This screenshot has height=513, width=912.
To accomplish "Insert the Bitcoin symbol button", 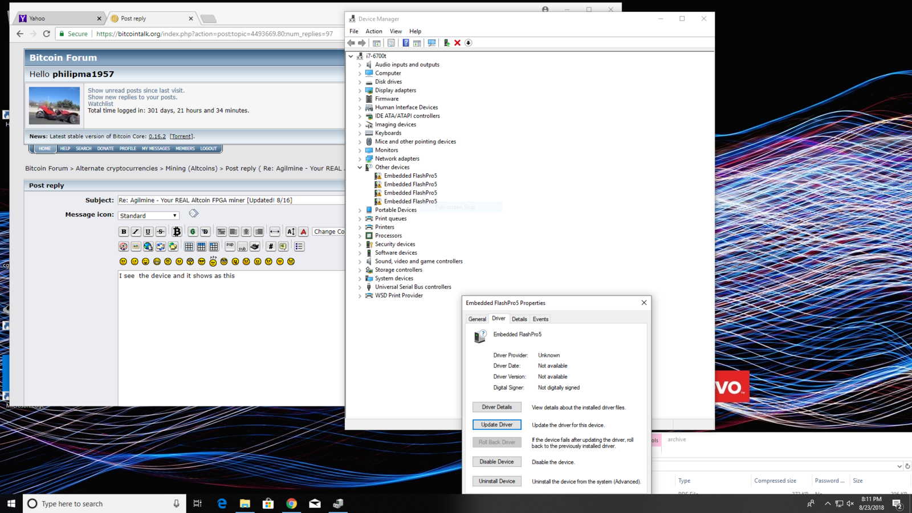I will click(177, 231).
